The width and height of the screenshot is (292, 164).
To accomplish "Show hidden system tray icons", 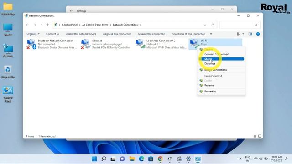I will tap(240, 159).
